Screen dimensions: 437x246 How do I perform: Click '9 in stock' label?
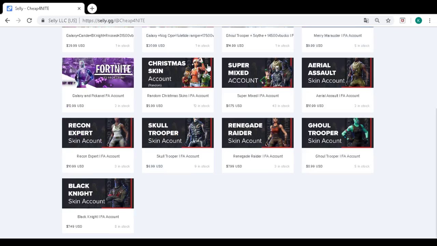[x=202, y=166]
